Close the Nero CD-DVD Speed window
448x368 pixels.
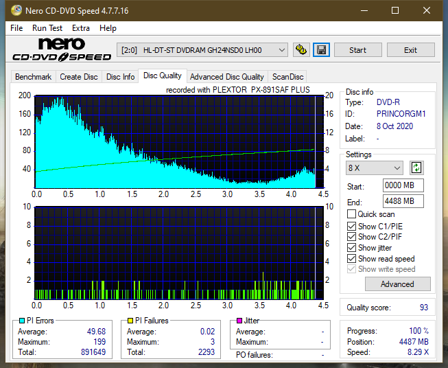point(427,10)
